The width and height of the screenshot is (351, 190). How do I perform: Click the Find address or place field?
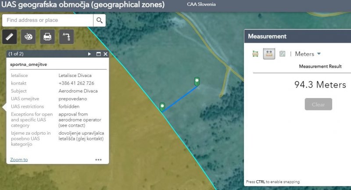47,20
